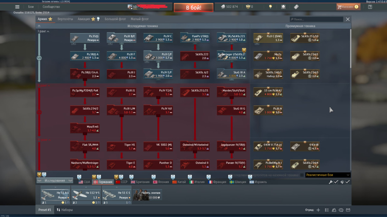Select premium Pz.II C (DAK) card

269,38
